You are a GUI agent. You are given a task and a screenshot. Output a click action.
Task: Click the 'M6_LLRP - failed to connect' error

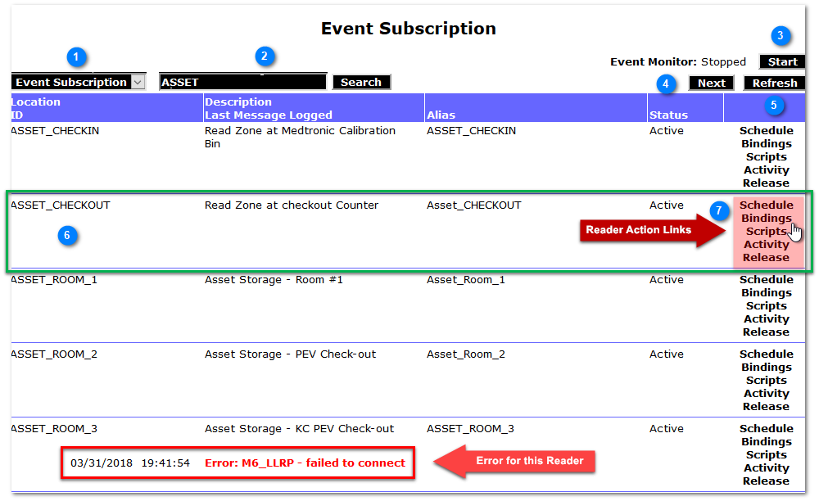[x=305, y=463]
